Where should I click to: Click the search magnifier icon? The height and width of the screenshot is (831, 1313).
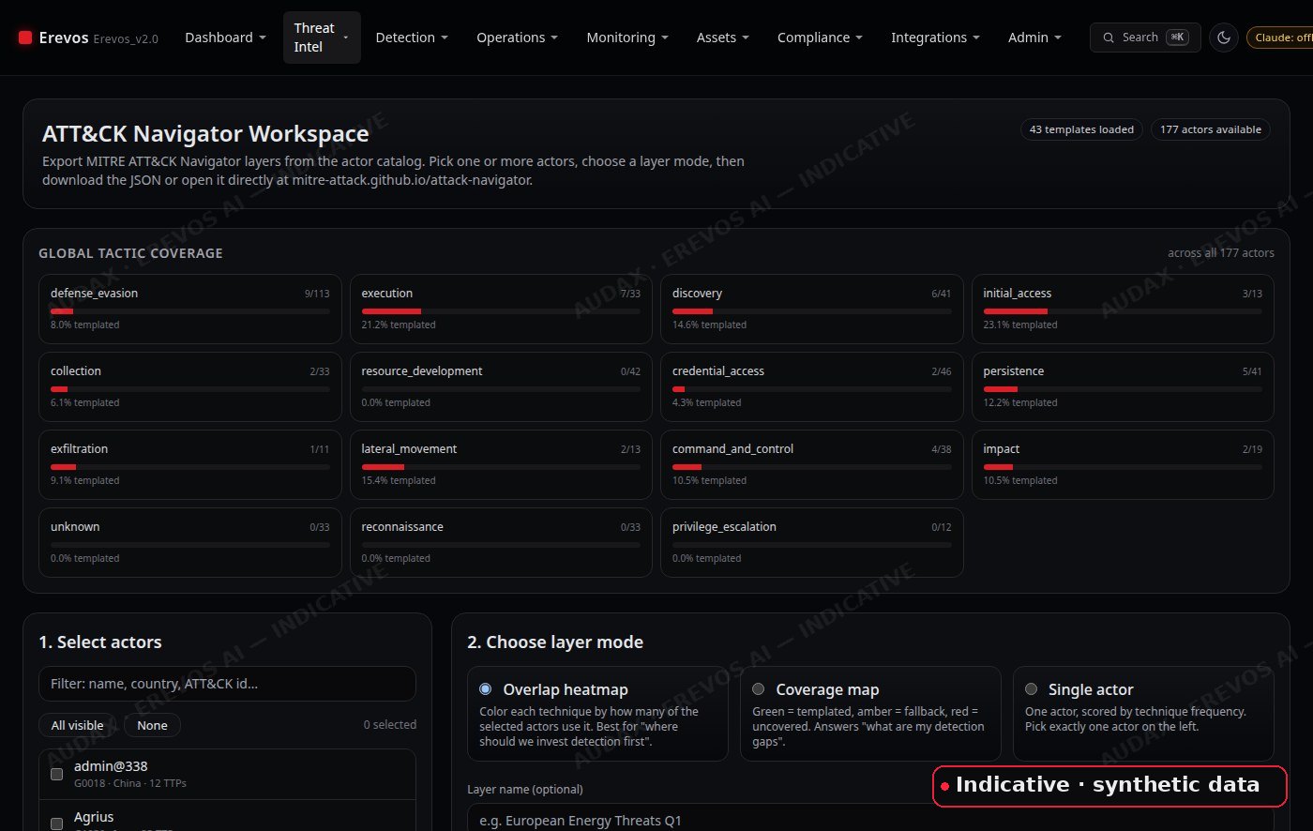point(1110,38)
